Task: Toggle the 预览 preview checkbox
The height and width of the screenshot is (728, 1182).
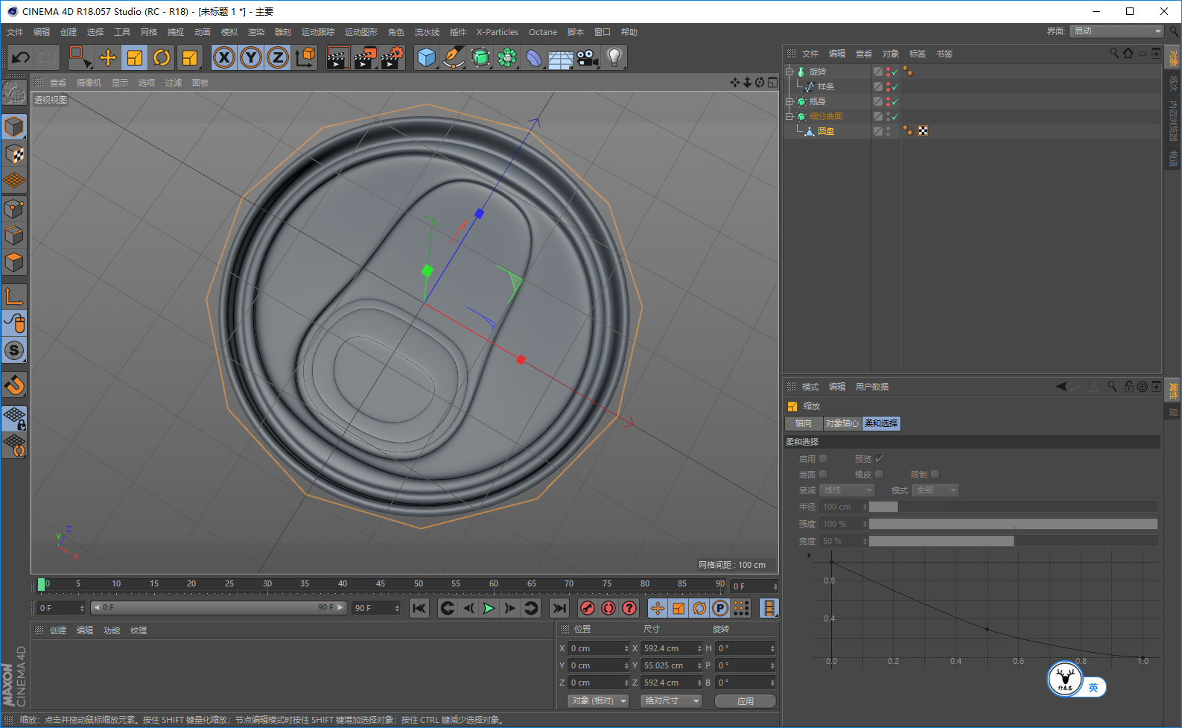Action: click(879, 459)
